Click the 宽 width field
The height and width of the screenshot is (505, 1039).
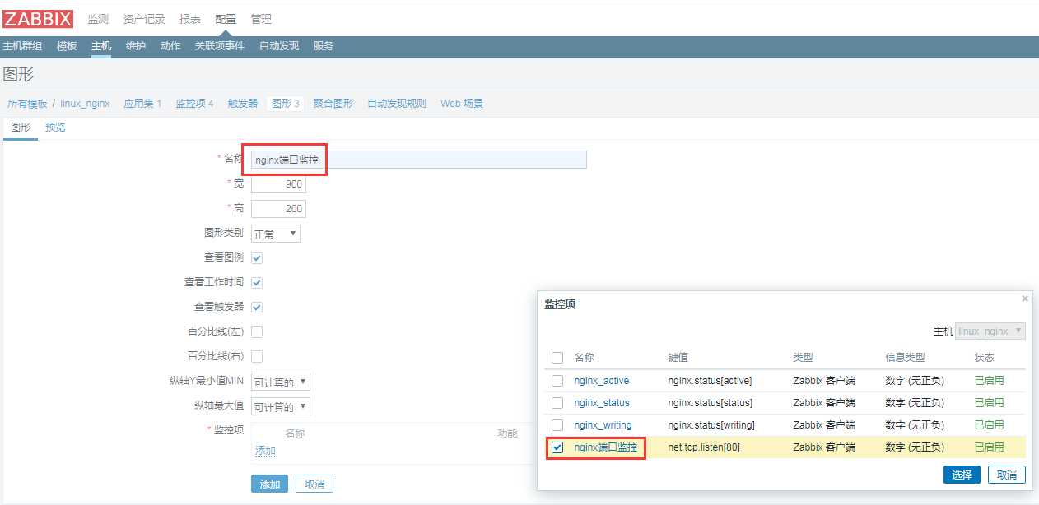(x=278, y=184)
